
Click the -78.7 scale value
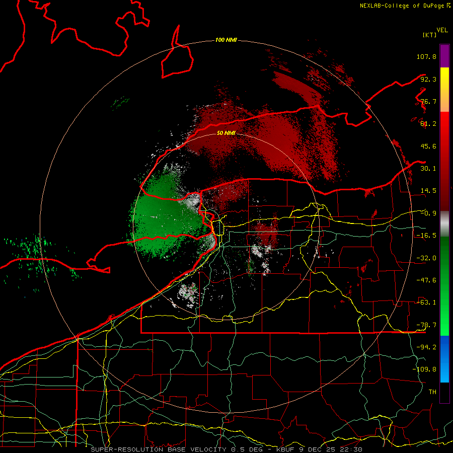[x=426, y=325]
